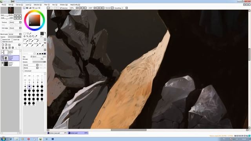Toggle Opacity lock checkbox
The width and height of the screenshot is (251, 141).
pos(2,40)
